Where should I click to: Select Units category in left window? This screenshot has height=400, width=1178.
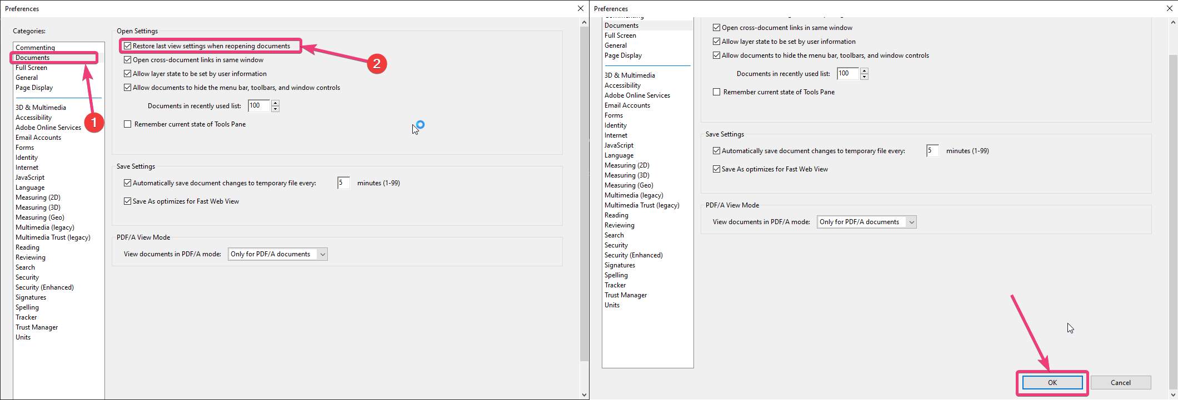pyautogui.click(x=23, y=337)
